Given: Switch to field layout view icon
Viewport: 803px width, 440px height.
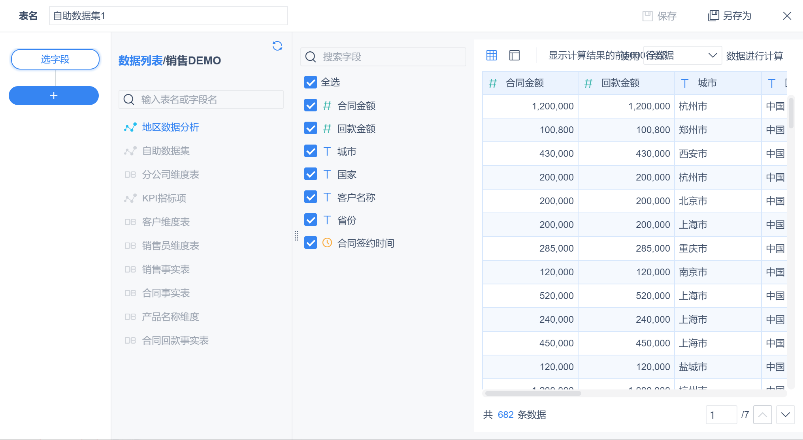Looking at the screenshot, I should tap(515, 55).
